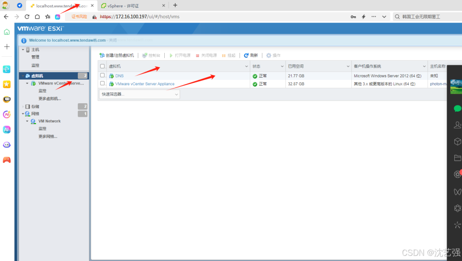
Task: Tick the checkbox for DNS virtual machine
Action: pyautogui.click(x=102, y=75)
